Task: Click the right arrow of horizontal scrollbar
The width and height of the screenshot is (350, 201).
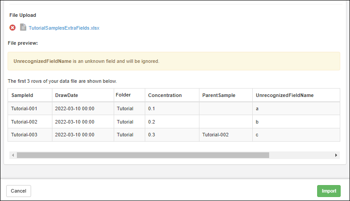Action: tap(336, 155)
